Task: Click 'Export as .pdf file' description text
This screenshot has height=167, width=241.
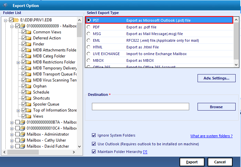Action: tap(141, 27)
